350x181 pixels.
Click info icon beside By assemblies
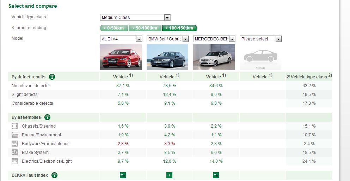[x=47, y=117]
